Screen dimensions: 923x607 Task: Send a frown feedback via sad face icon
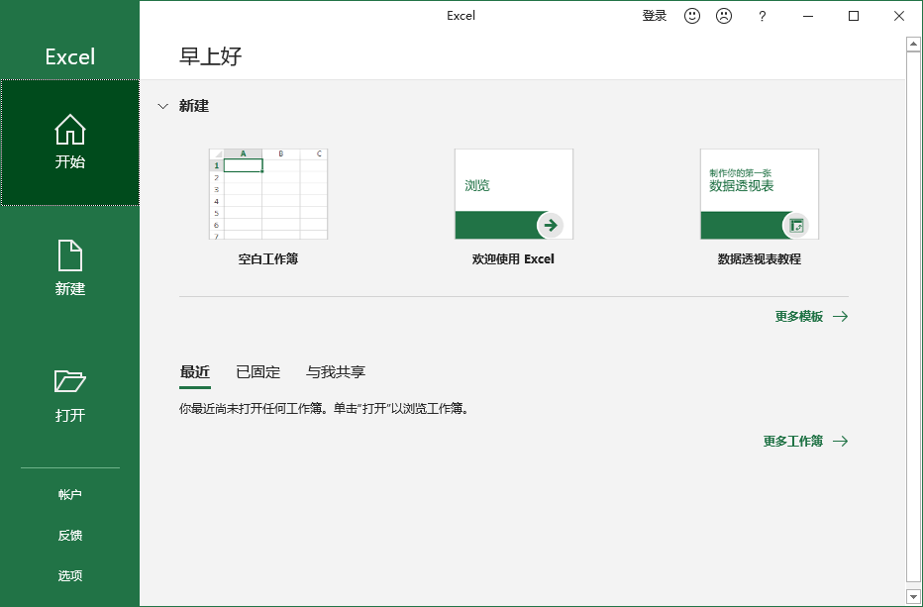724,16
